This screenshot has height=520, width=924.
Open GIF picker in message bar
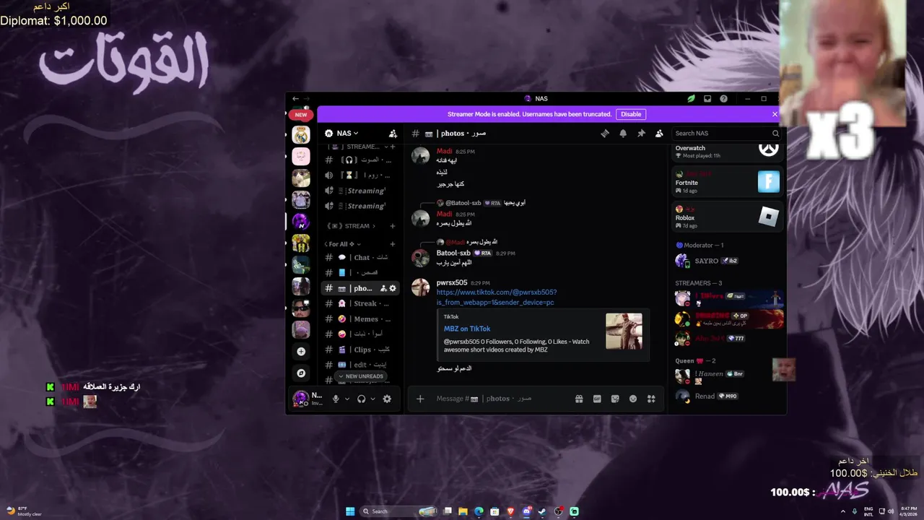pos(597,399)
